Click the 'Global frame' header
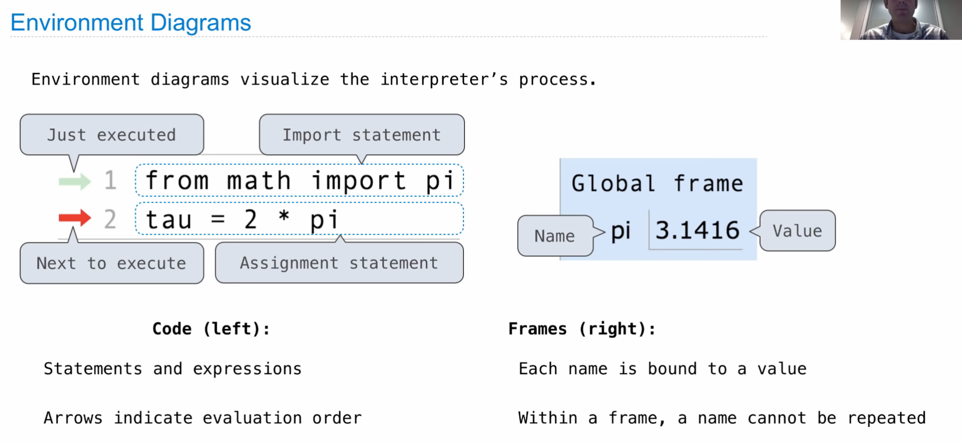 click(x=657, y=184)
